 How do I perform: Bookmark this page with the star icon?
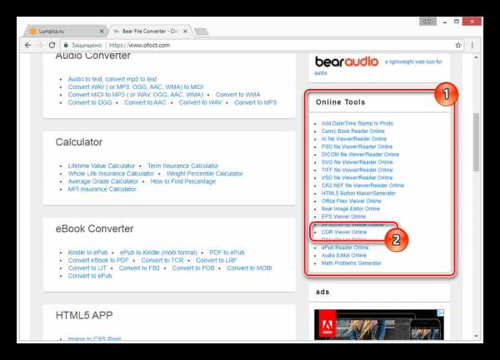click(x=458, y=45)
